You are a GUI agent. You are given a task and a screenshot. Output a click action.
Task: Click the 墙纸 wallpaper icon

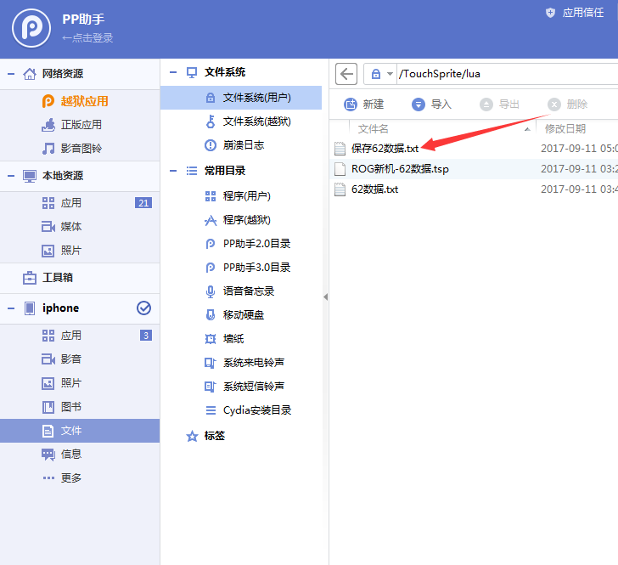tap(211, 339)
